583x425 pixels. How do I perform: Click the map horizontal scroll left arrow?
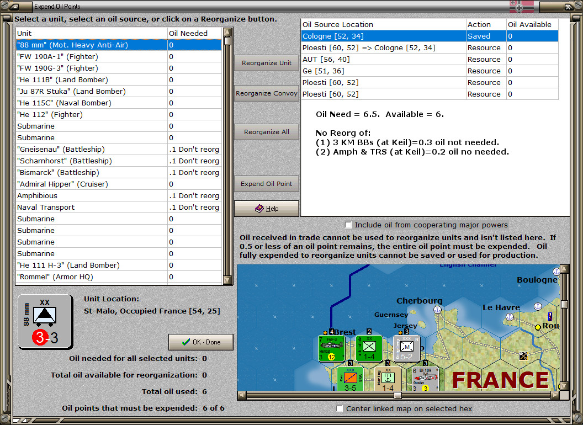point(242,395)
